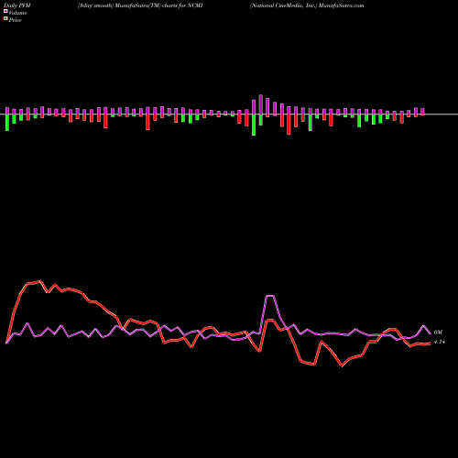
Task: Click the 4.14 price value label
Action: click(x=440, y=342)
